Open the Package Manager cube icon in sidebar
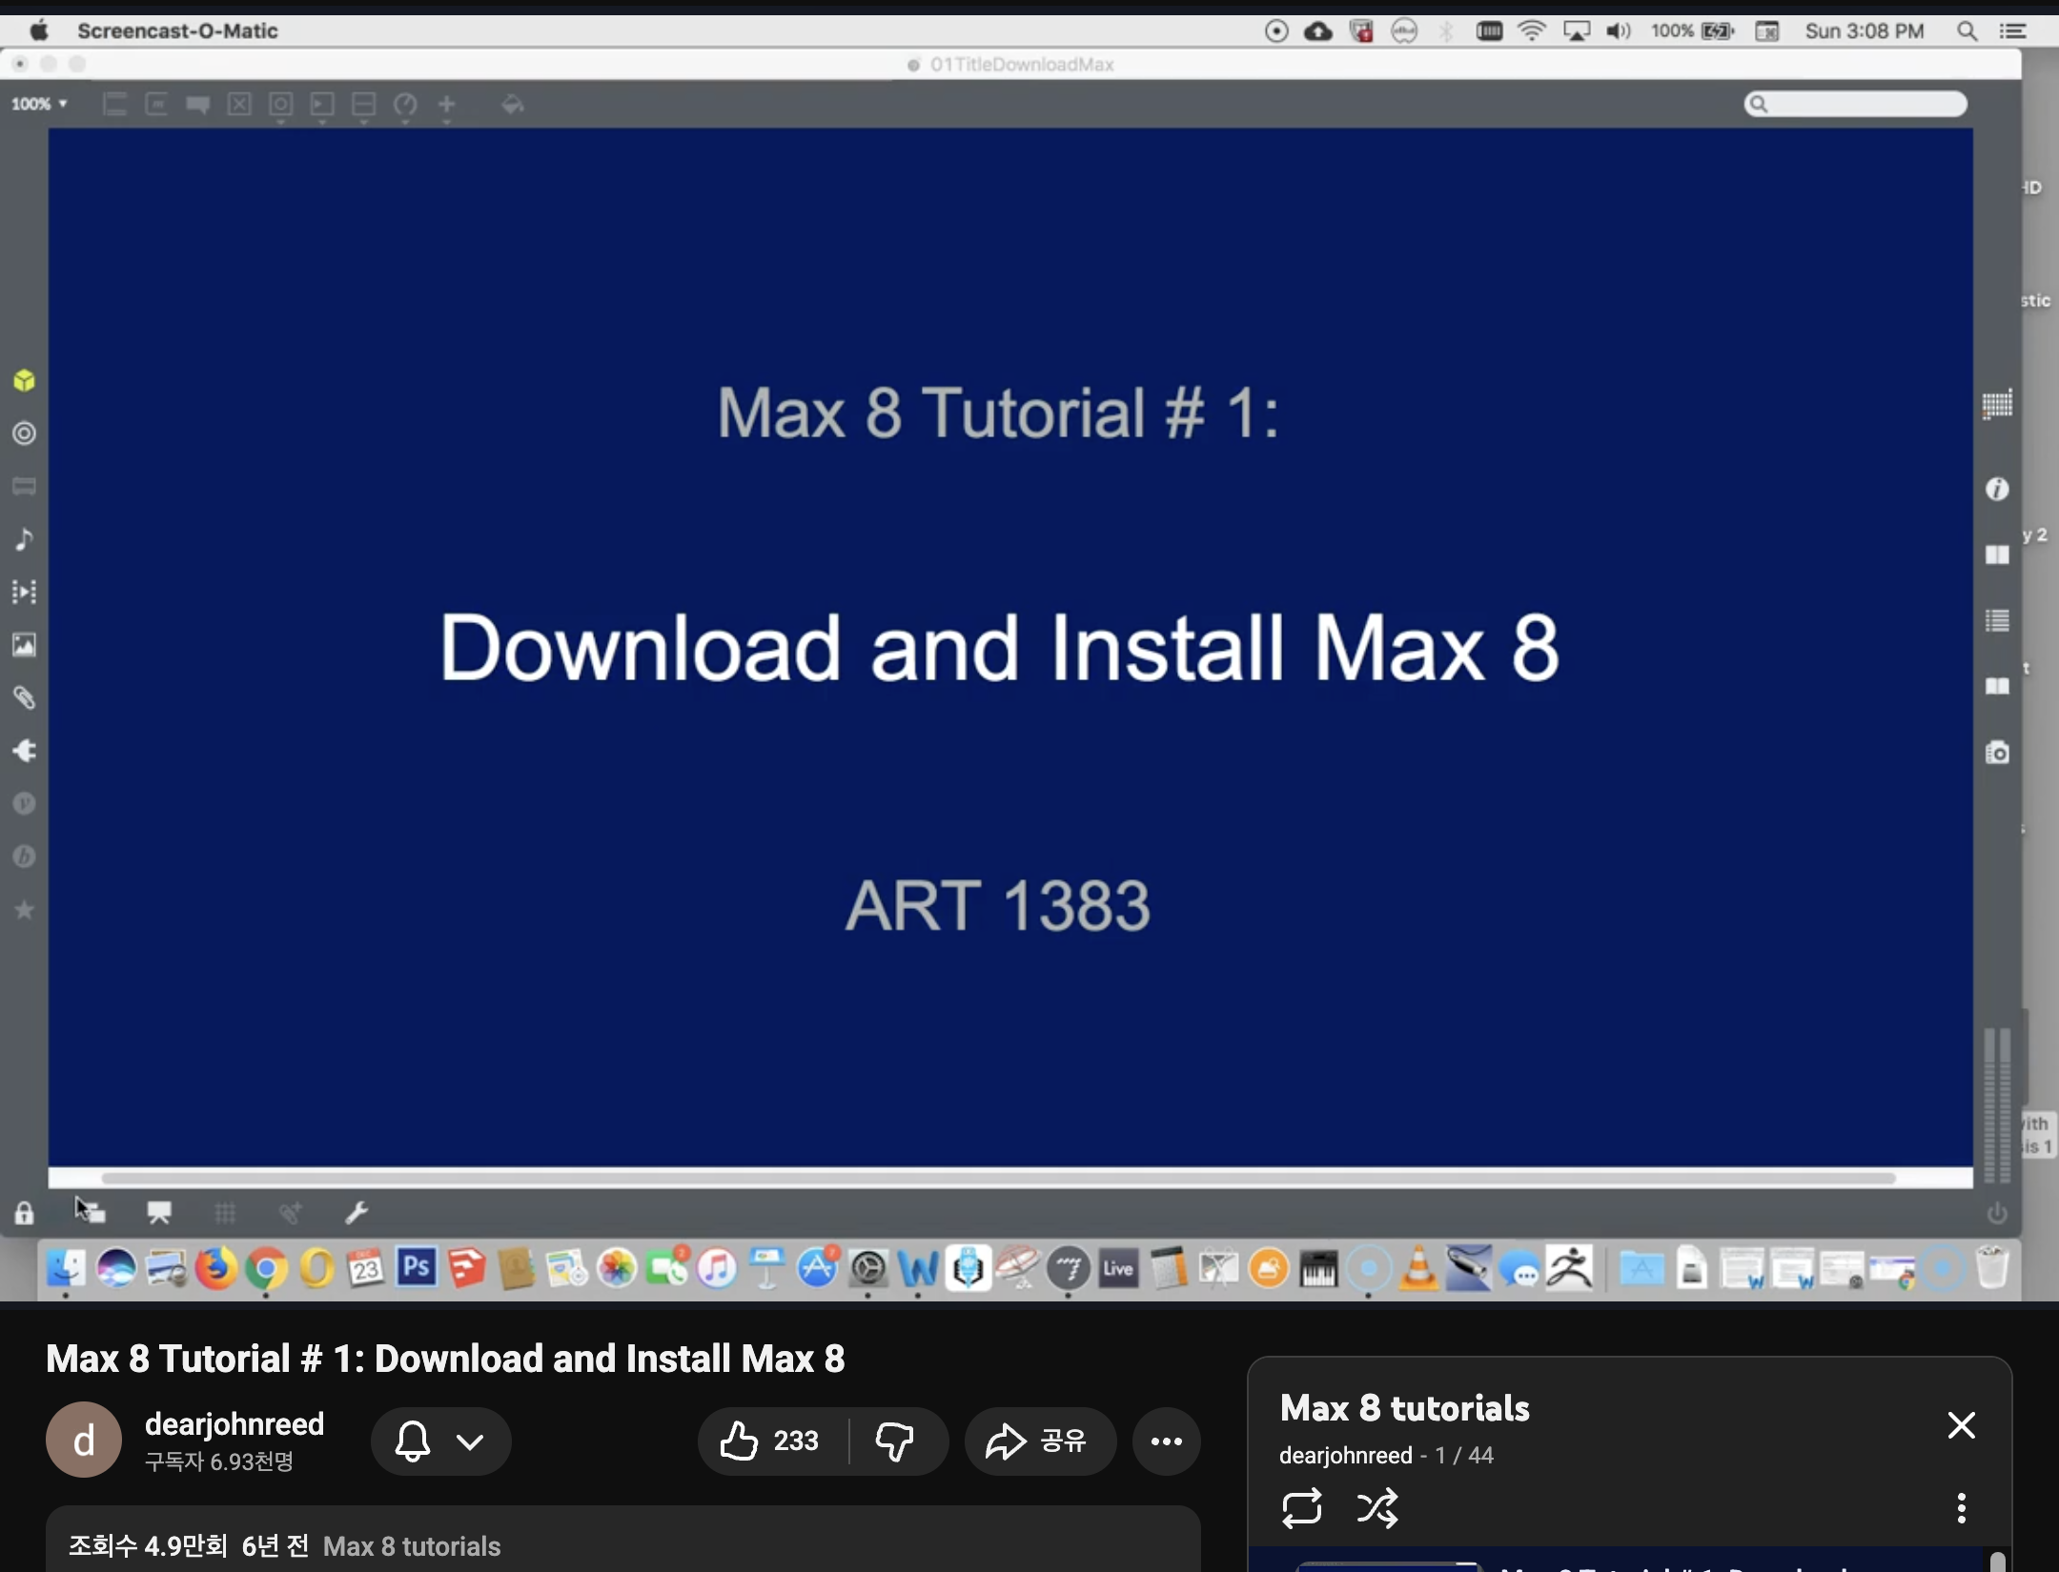2059x1572 pixels. coord(24,379)
